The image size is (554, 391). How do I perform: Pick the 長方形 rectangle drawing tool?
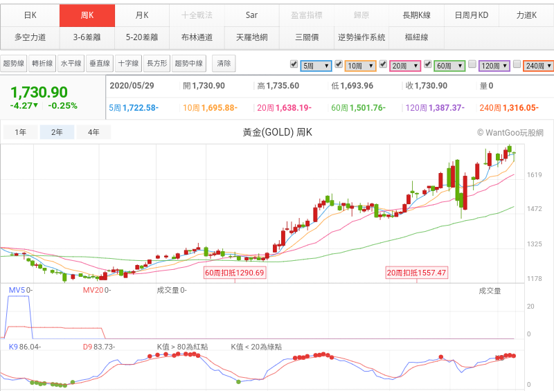(x=157, y=64)
